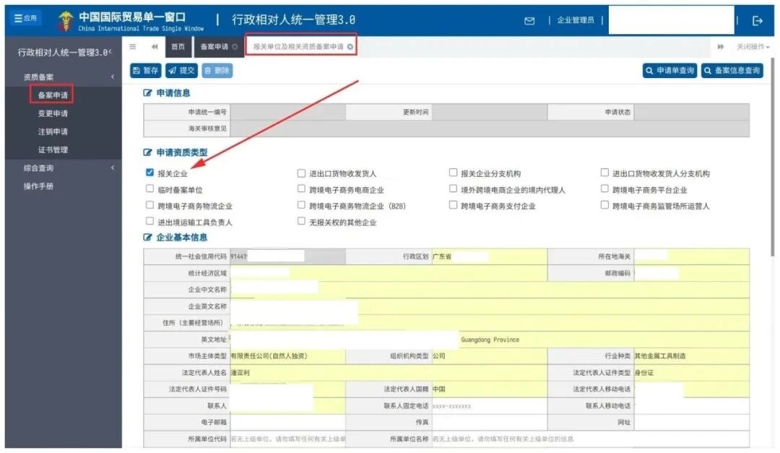
Task: Click the logout icon at top right
Action: coord(758,21)
